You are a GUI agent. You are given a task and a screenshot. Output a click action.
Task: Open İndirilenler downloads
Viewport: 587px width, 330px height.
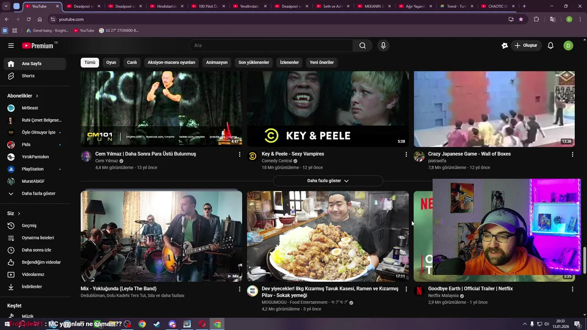click(x=35, y=286)
